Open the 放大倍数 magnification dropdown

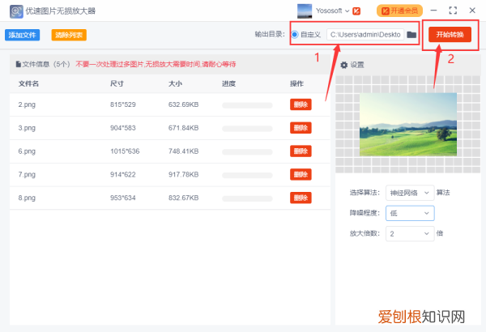click(x=410, y=234)
